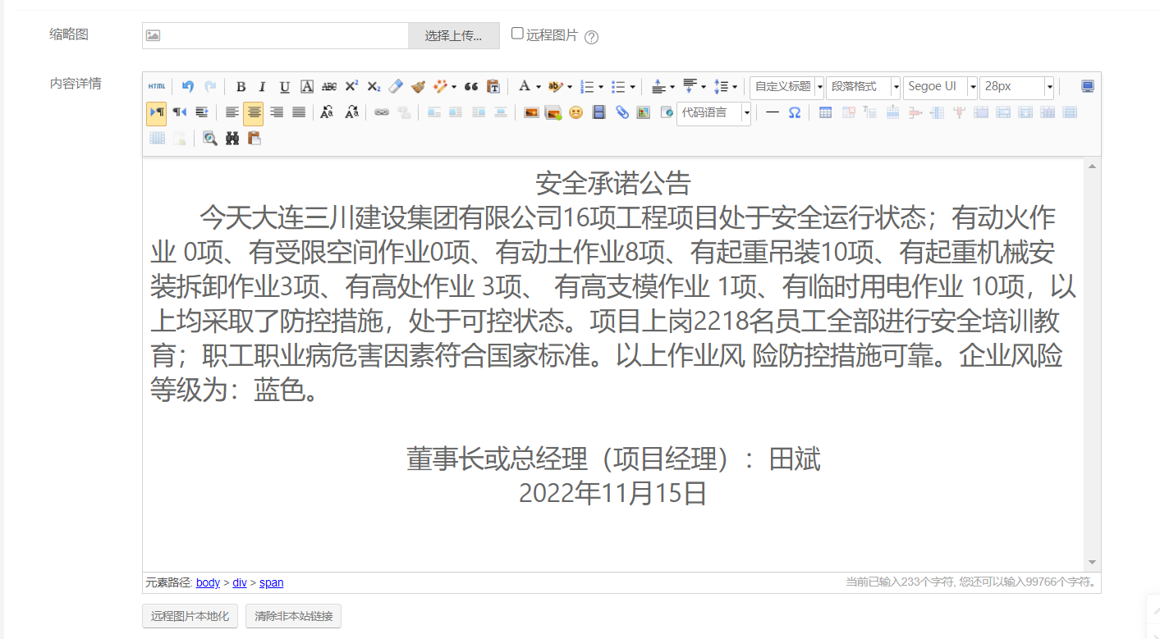Viewport: 1160px width, 639px height.
Task: Insert a video using the film icon
Action: click(599, 112)
